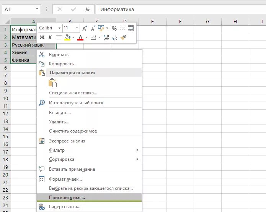Click the Insert Function fx button
Viewport: 266px width, 212px height.
pos(87,9)
